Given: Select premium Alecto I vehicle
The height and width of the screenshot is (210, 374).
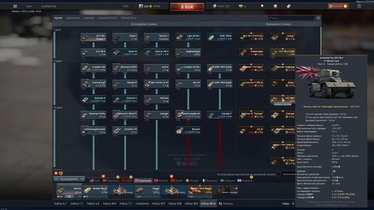Looking at the screenshot, I should click(283, 37).
